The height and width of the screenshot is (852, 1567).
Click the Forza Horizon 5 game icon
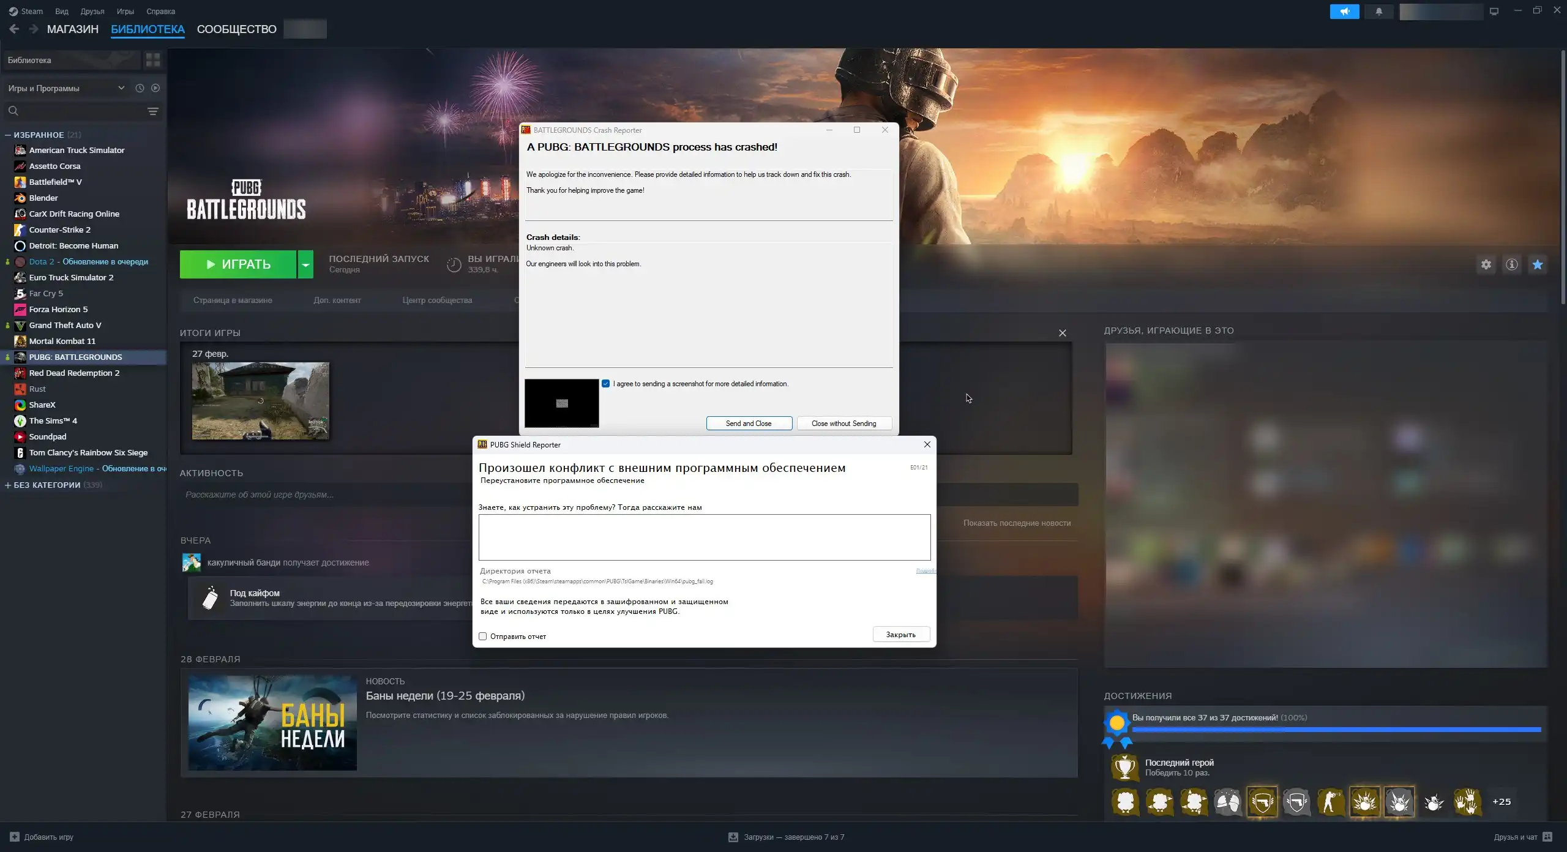(20, 309)
